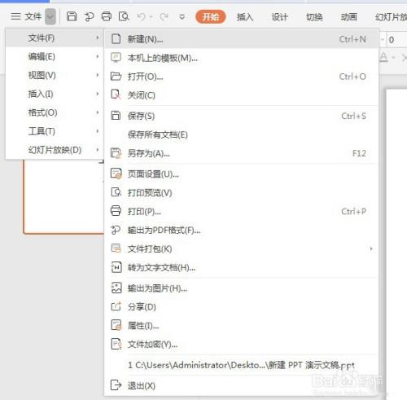This screenshot has width=407, height=400.
Task: Select 输出为PDF格式(F) menu item
Action: [242, 231]
